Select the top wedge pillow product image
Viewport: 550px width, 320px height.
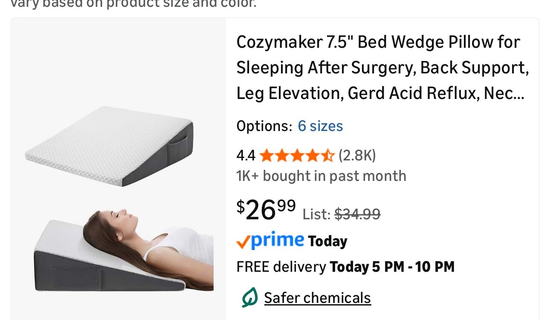click(110, 146)
